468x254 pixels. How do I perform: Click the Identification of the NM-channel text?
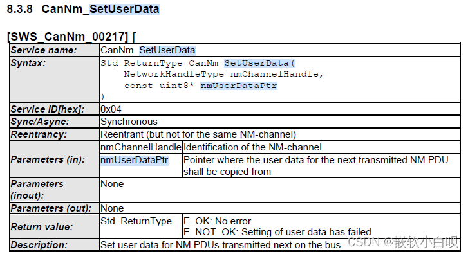click(252, 147)
